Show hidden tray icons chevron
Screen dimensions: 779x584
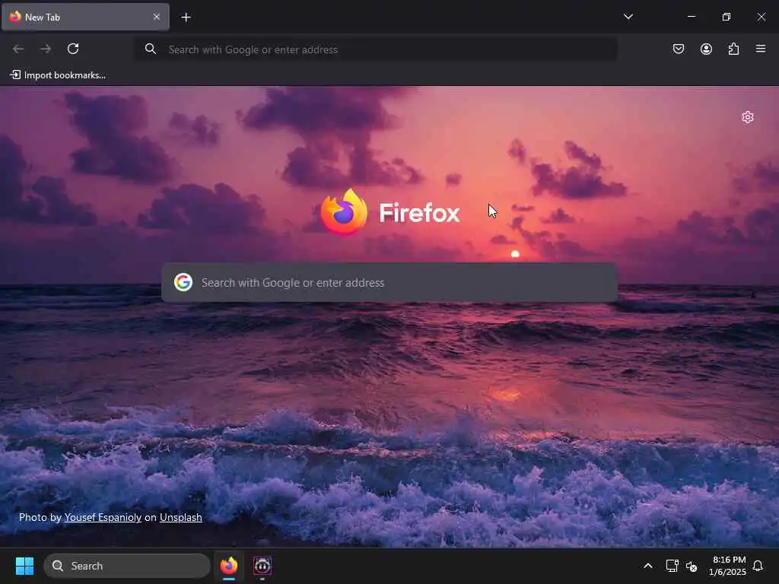(648, 566)
